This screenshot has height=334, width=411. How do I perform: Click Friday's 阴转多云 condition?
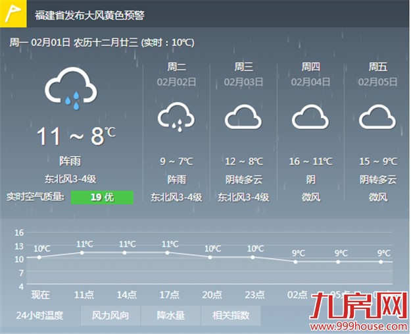[x=378, y=180]
